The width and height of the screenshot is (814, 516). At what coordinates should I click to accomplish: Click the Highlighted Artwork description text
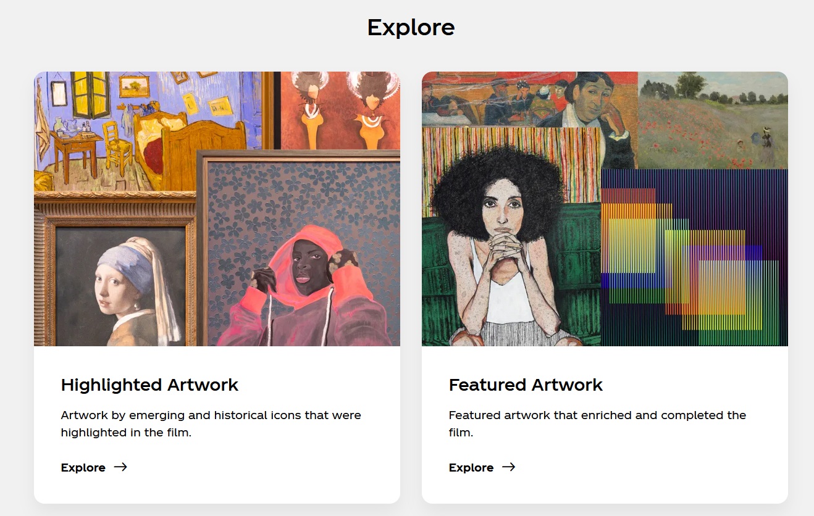[x=211, y=423]
